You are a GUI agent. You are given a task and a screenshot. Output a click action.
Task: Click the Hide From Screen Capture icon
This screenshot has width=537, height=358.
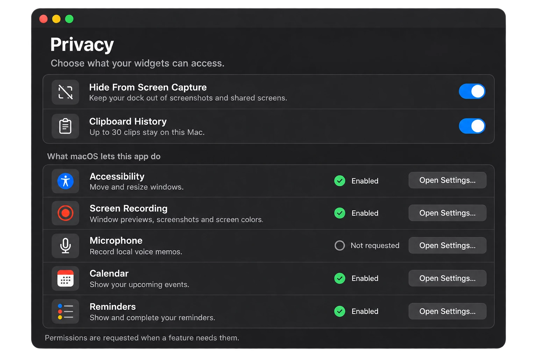[x=65, y=92]
